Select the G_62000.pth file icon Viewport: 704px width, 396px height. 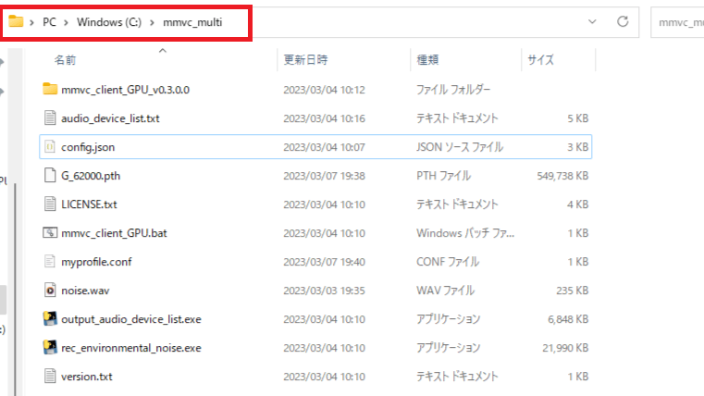[50, 175]
